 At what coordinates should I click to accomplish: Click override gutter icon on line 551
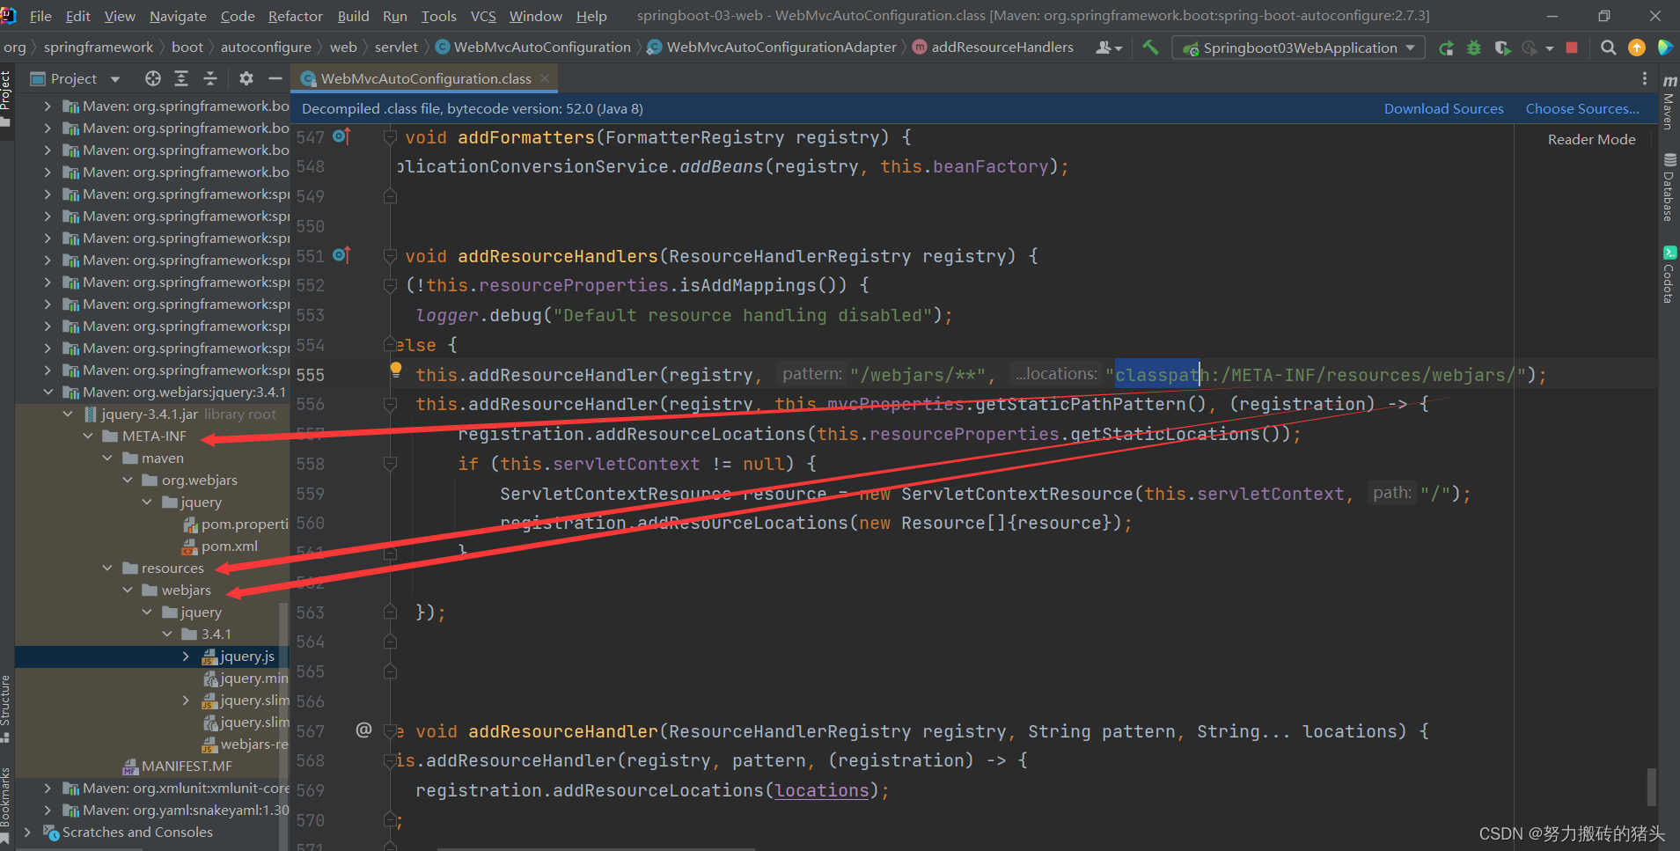click(x=341, y=255)
